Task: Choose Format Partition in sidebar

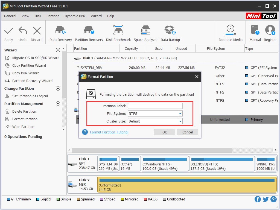Action: (21, 119)
